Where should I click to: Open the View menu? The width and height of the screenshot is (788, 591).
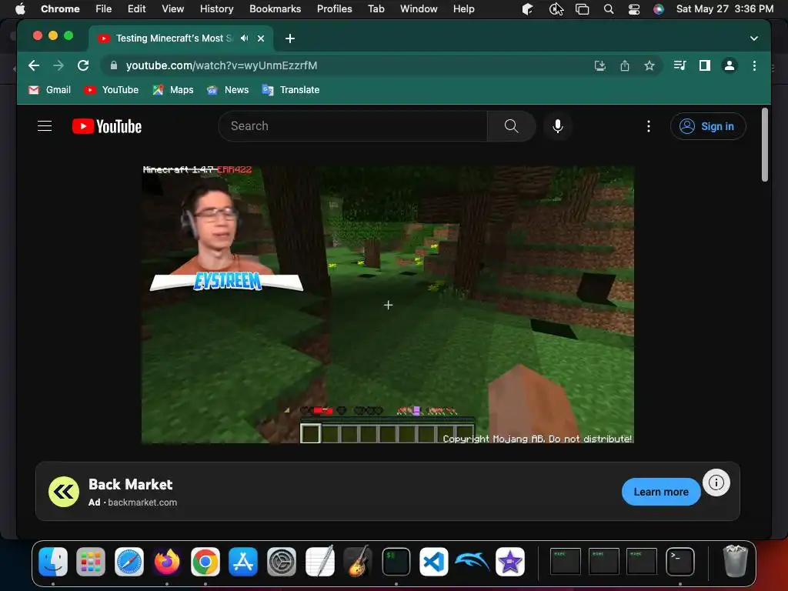click(172, 8)
